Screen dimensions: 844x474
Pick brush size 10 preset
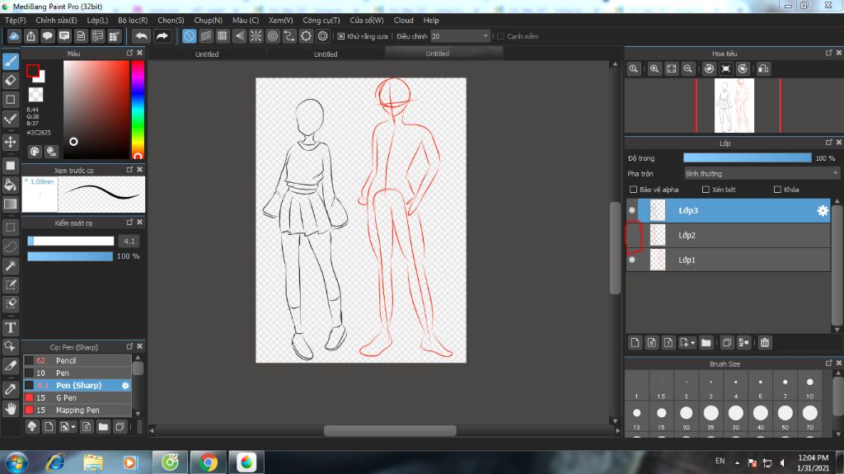pos(809,386)
